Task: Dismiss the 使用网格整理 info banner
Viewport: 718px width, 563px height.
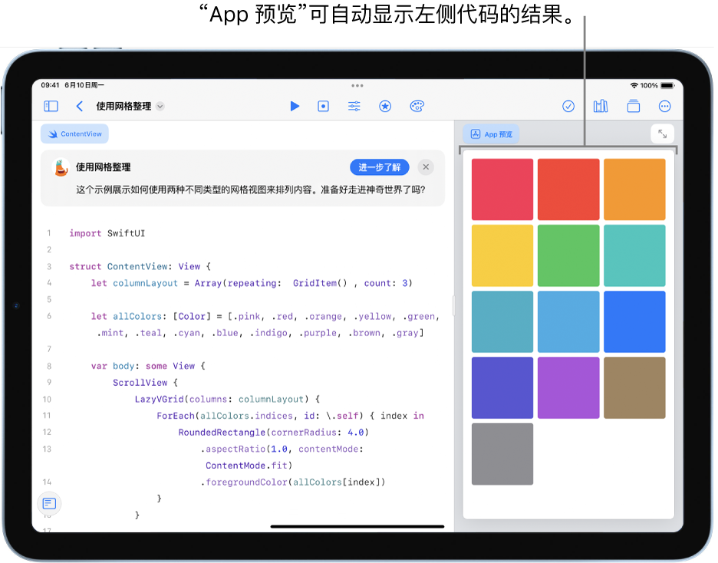Action: [x=426, y=167]
